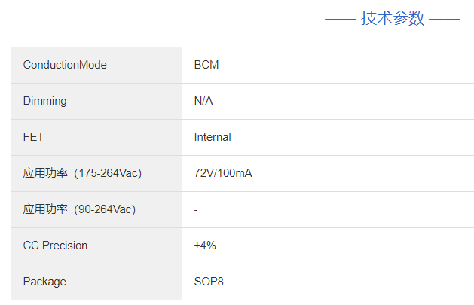This screenshot has height=305, width=474.
Task: Select the CC Precision label cell
Action: [x=55, y=246]
